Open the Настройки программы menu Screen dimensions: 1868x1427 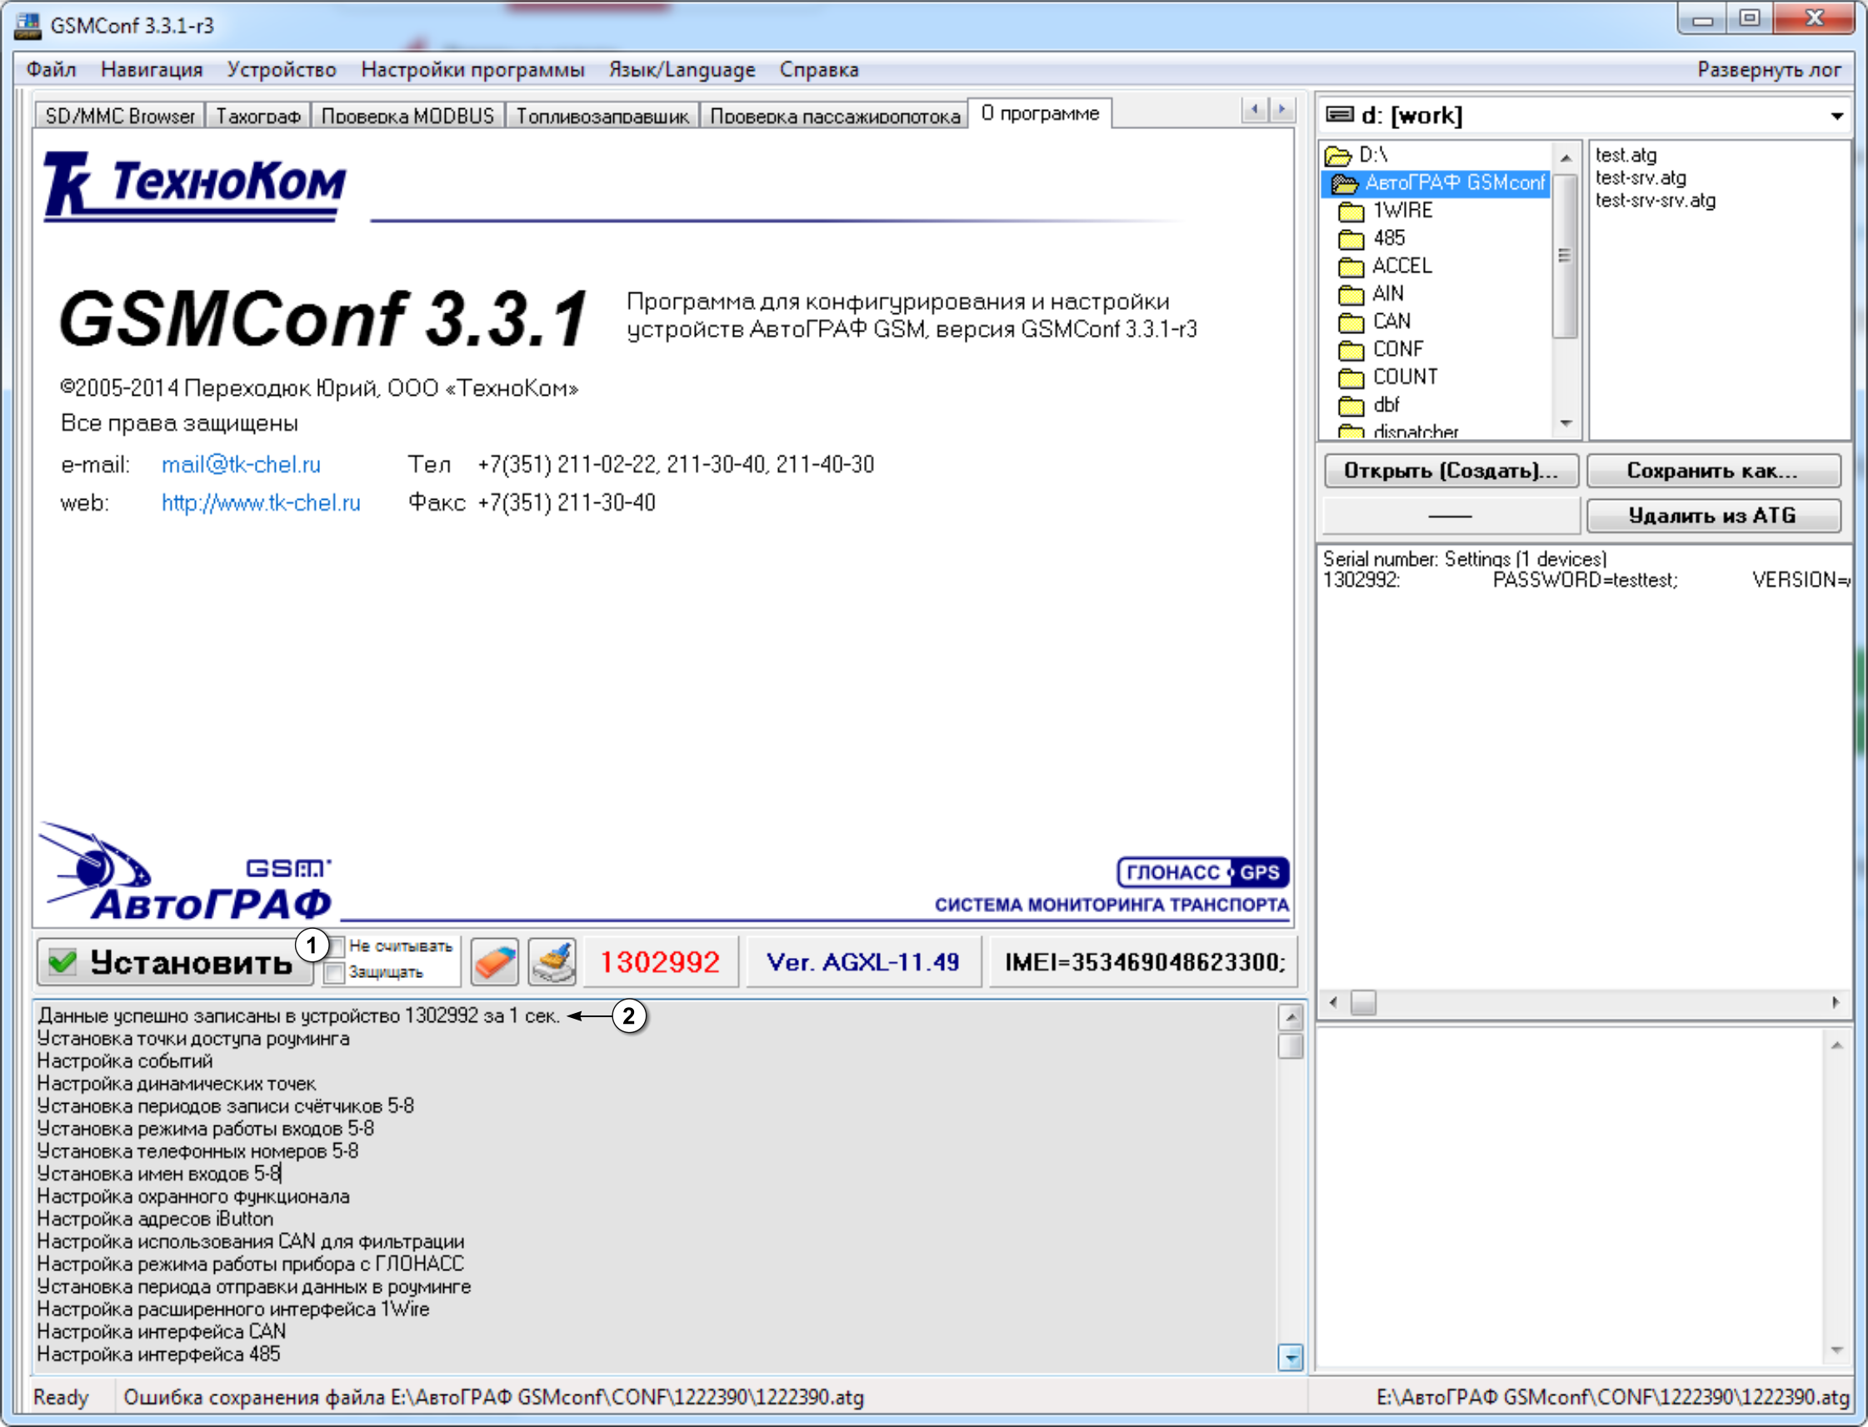coord(473,70)
